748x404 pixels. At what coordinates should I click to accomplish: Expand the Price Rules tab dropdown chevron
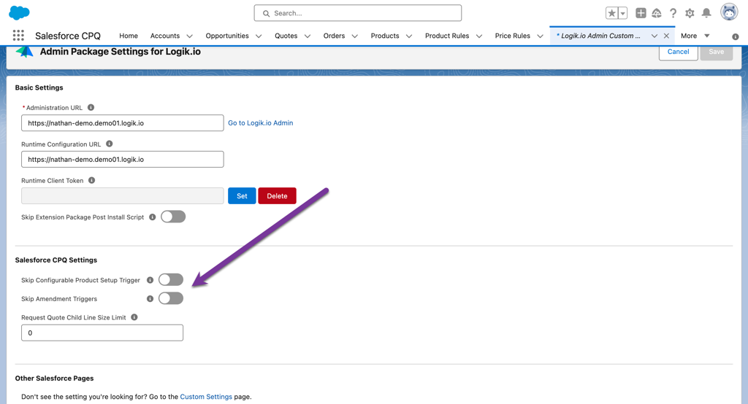click(x=540, y=36)
